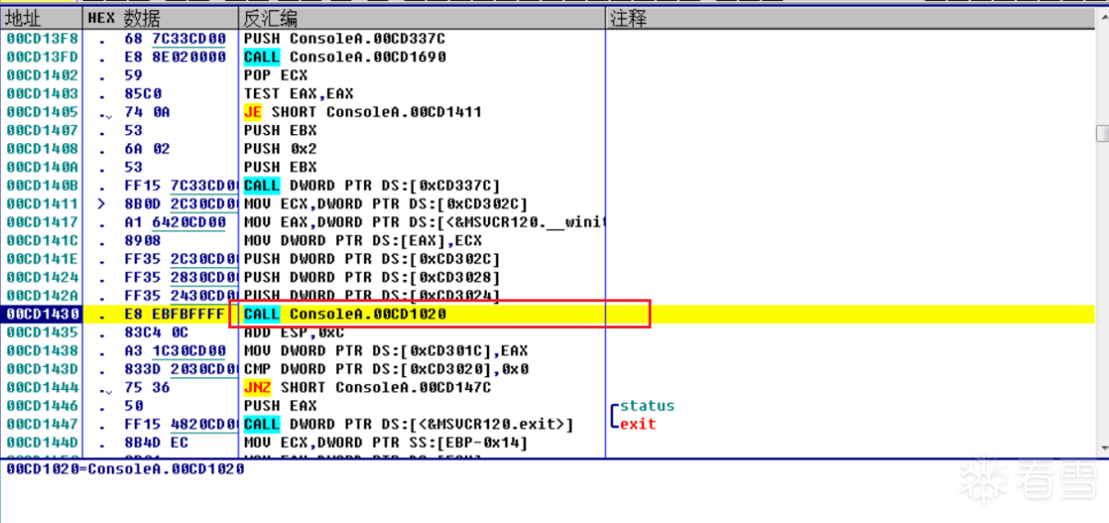
Task: Select highlighted address 00CD1430
Action: pyautogui.click(x=43, y=314)
